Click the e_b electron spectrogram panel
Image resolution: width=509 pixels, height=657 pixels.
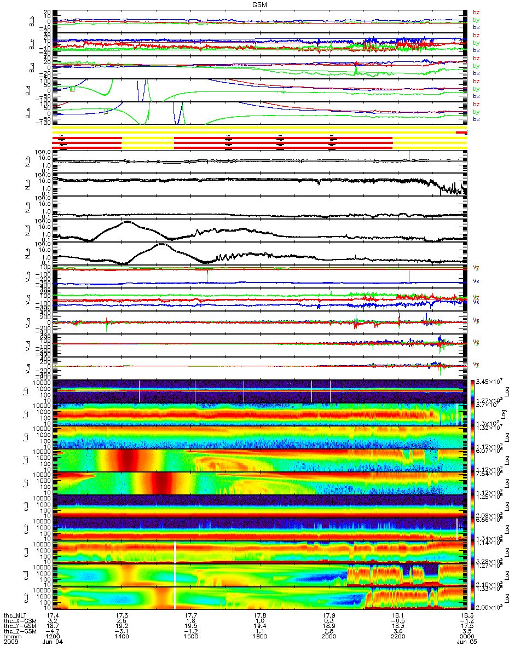(260, 506)
